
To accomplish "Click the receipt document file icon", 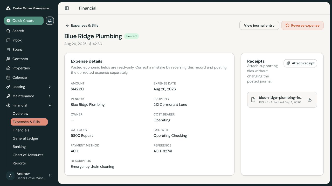I will (x=253, y=100).
